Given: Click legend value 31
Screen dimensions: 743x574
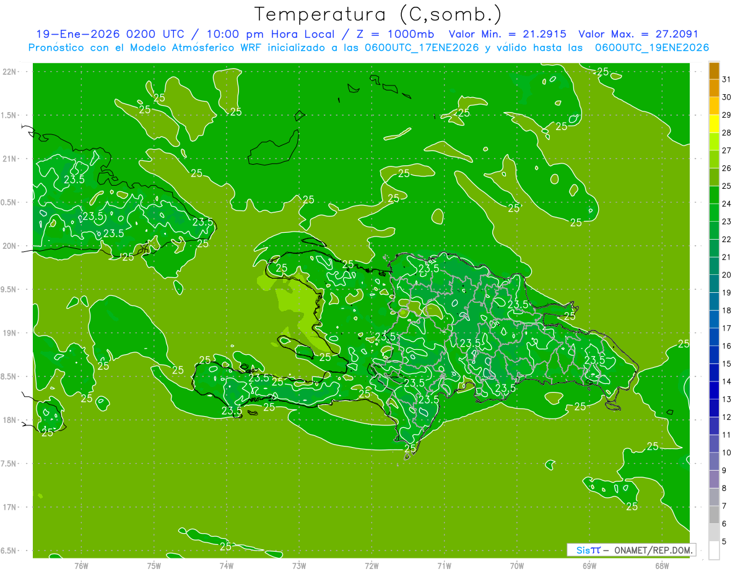Looking at the screenshot, I should pos(727,79).
